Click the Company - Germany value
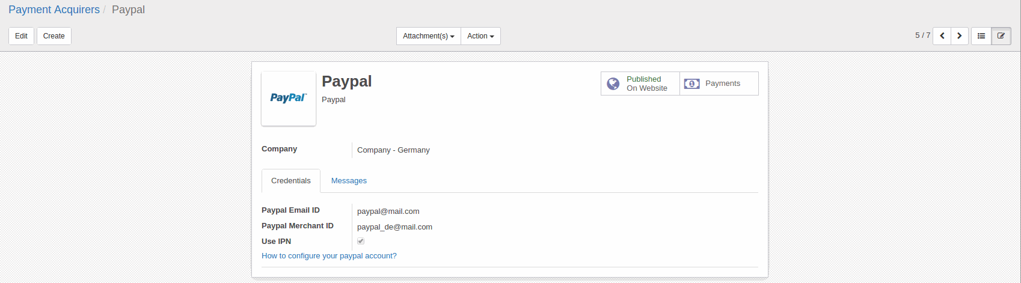 coord(393,150)
